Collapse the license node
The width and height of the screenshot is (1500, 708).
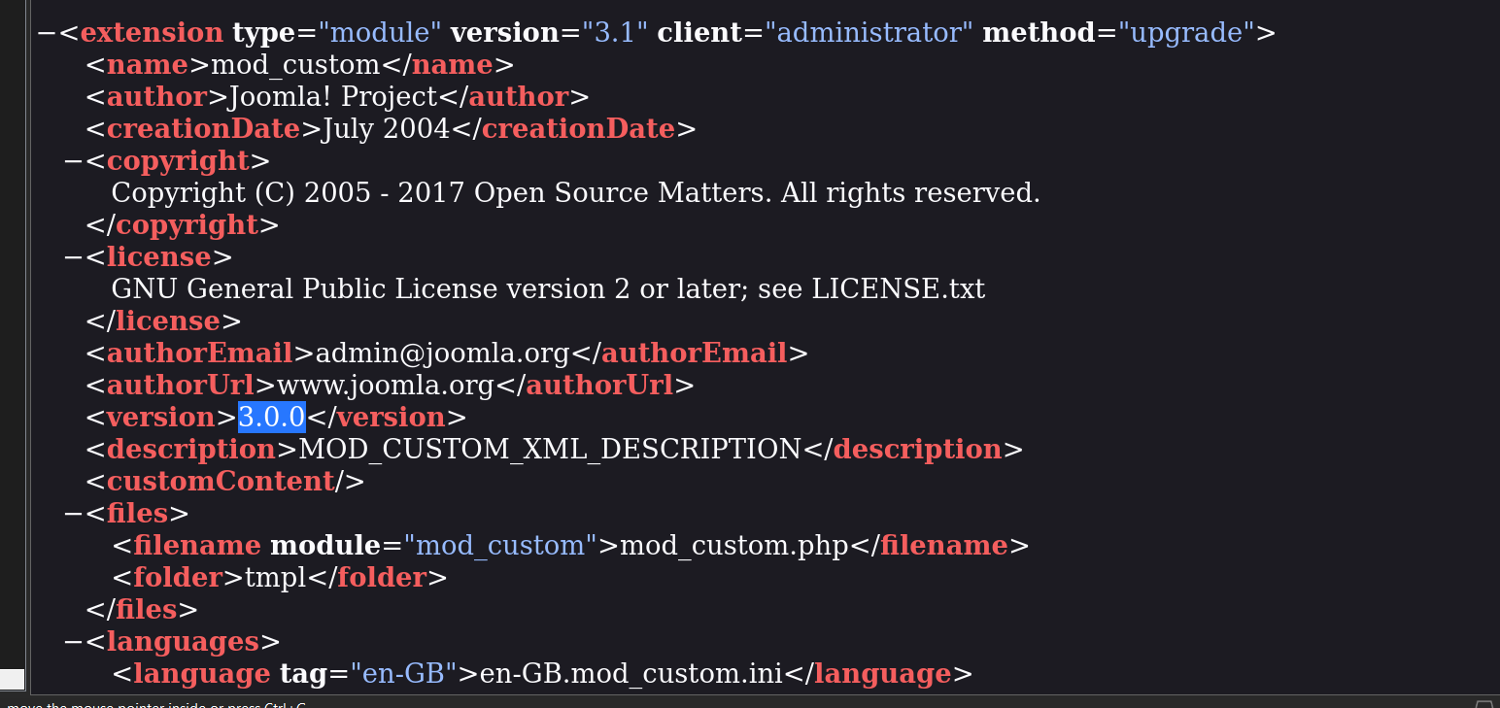(x=73, y=257)
